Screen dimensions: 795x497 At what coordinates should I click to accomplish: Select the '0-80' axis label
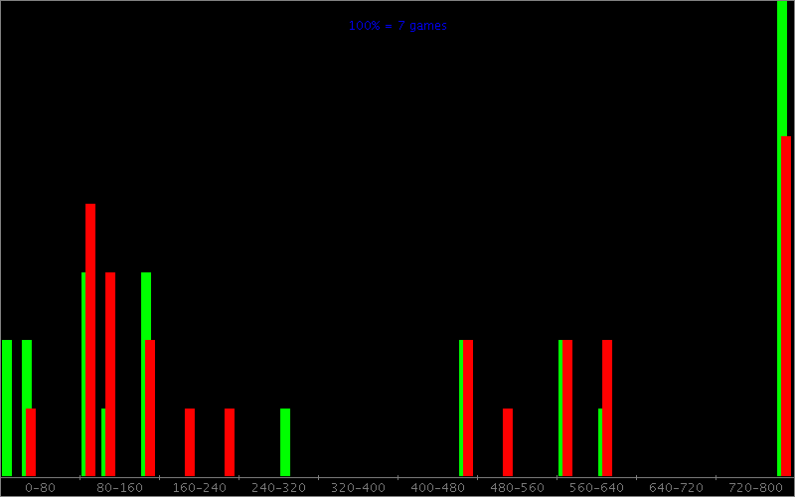(40, 488)
